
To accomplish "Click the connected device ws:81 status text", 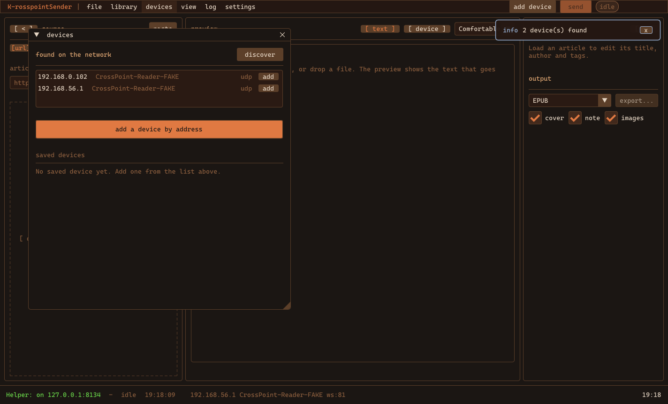I will (x=267, y=395).
